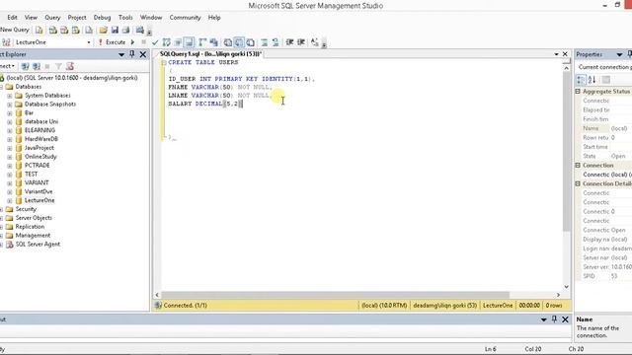
Task: Open the Community menu
Action: pyautogui.click(x=185, y=18)
